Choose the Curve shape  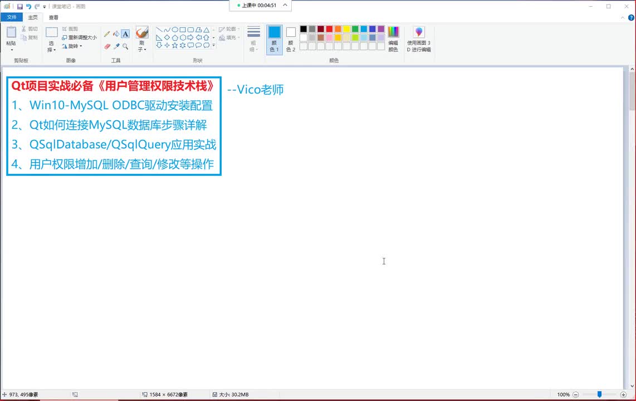coord(167,30)
